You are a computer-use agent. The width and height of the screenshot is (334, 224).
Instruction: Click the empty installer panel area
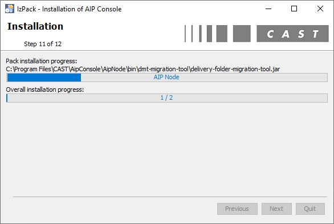click(167, 149)
